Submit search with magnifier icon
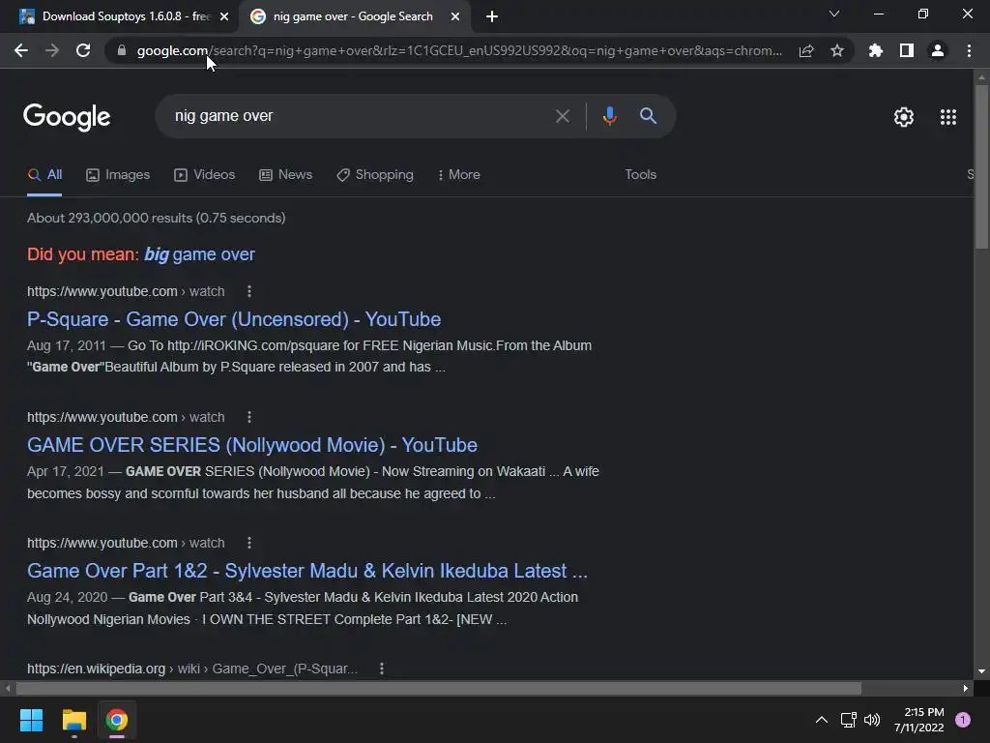This screenshot has height=743, width=990. coord(649,116)
